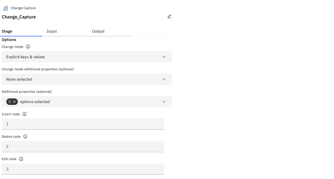Click the Change_Capture title text

19,17
